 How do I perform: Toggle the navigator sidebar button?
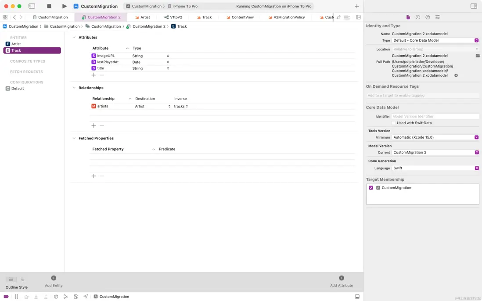point(32,6)
